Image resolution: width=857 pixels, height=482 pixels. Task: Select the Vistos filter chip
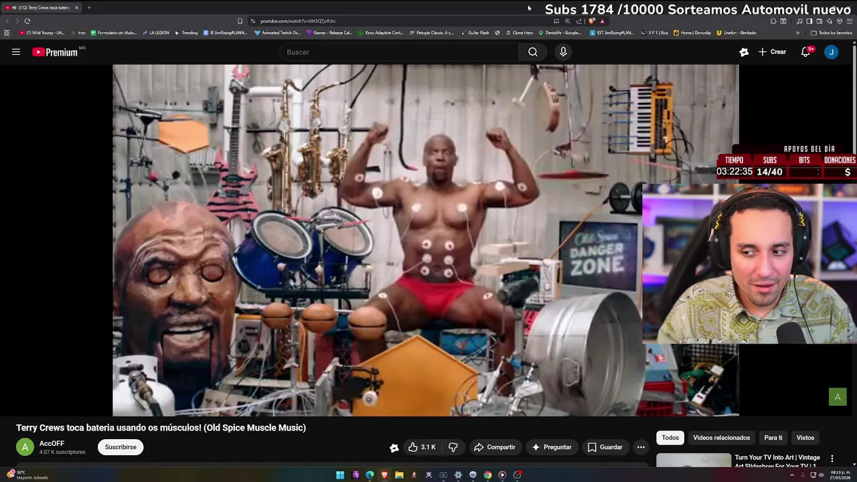(805, 438)
